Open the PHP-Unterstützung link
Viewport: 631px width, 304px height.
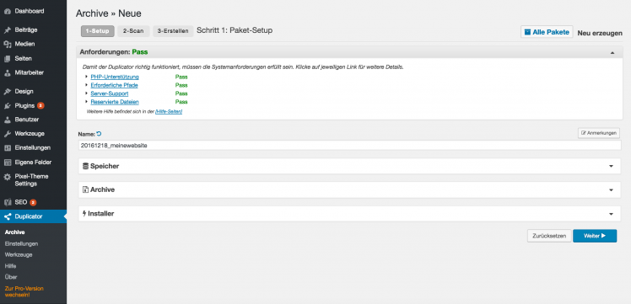[x=115, y=77]
